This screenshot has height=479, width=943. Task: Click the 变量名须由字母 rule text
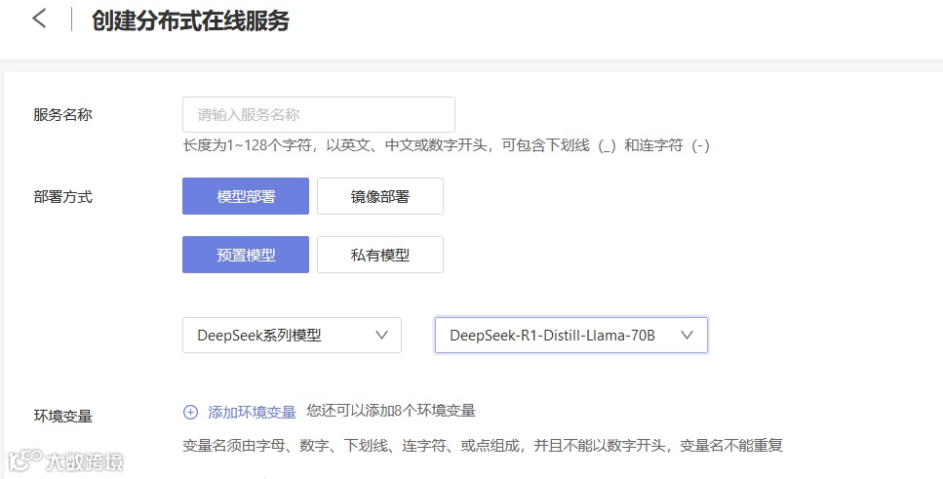tap(483, 446)
